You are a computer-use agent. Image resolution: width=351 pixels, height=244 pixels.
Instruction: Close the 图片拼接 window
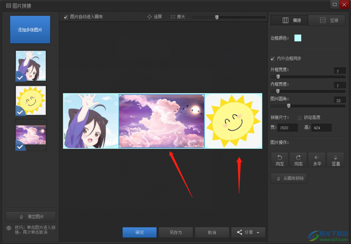344,5
